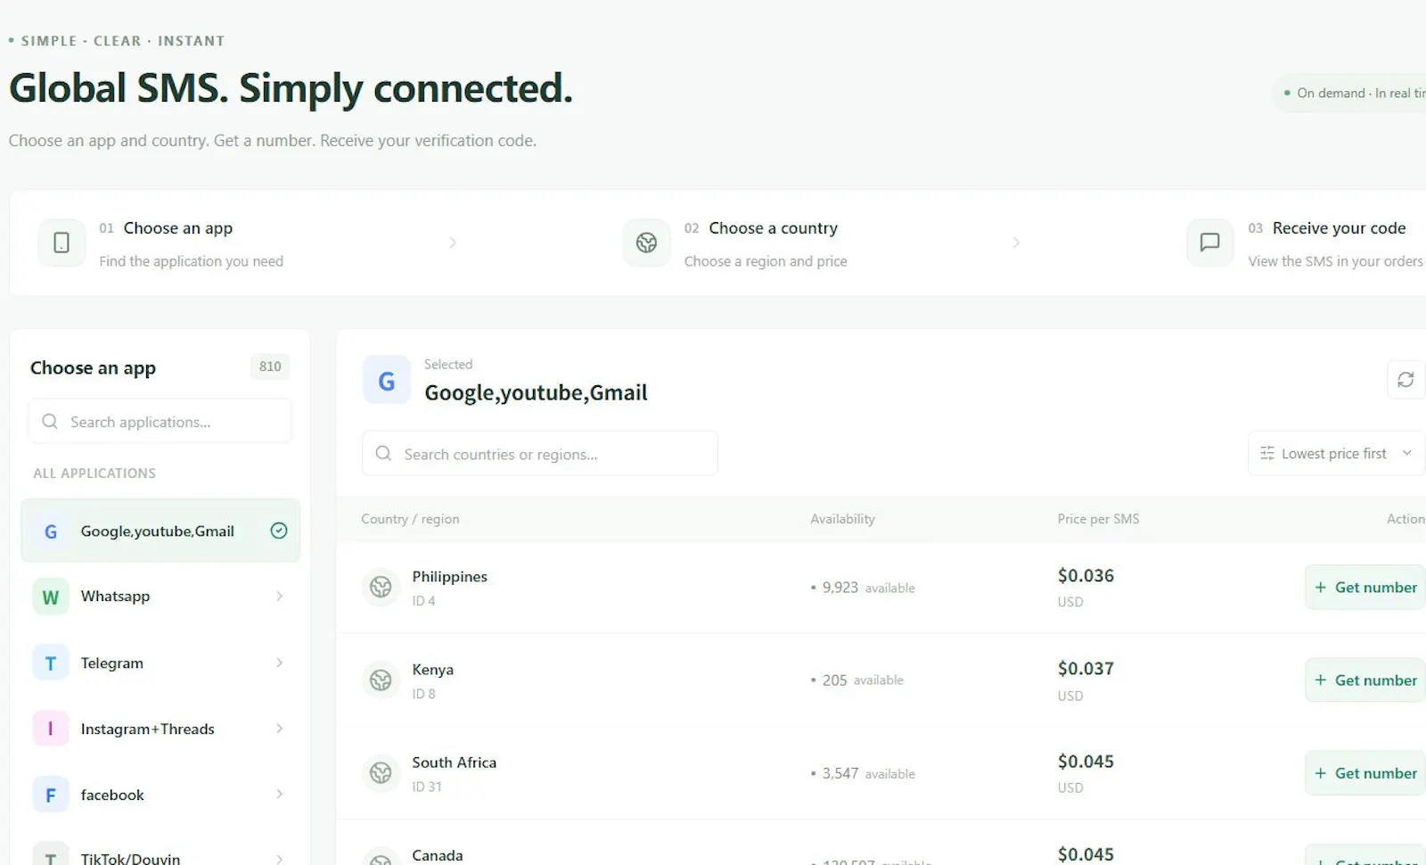The height and width of the screenshot is (865, 1426).
Task: Click the On demand status badge
Action: click(1350, 93)
